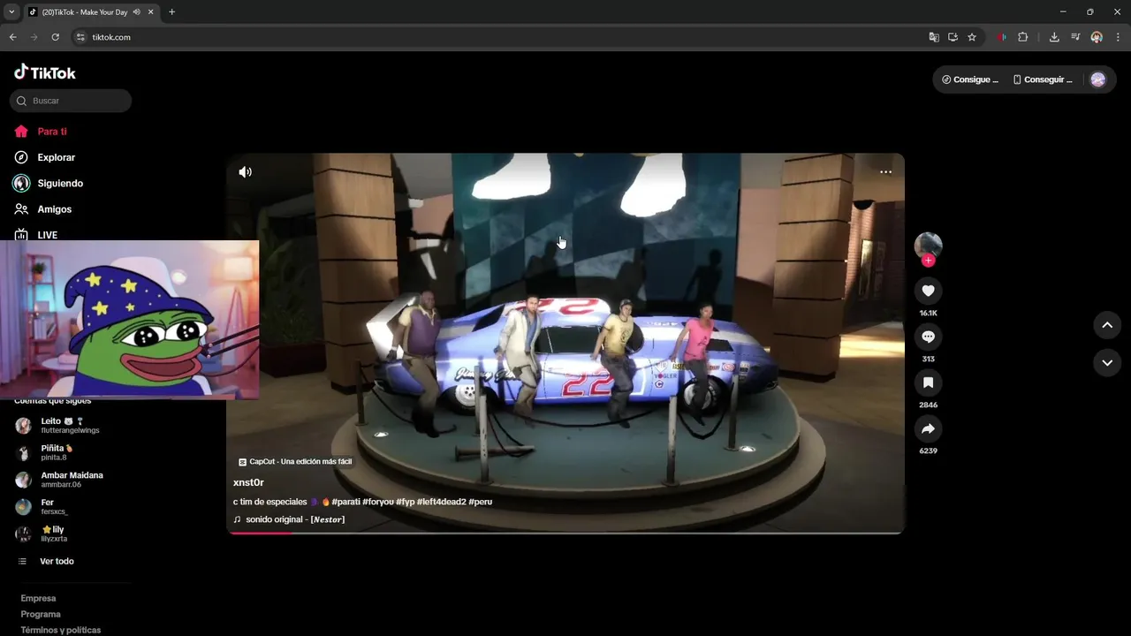Follow the creator with the red plus

pyautogui.click(x=928, y=261)
